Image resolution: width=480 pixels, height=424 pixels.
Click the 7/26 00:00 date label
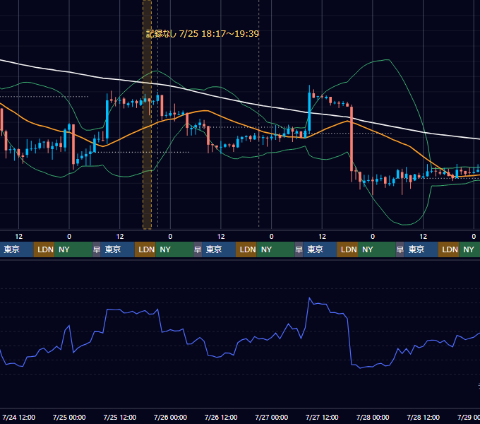pyautogui.click(x=170, y=417)
